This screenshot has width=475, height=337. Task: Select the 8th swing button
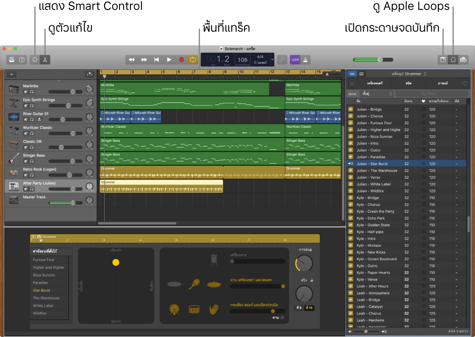tap(299, 307)
